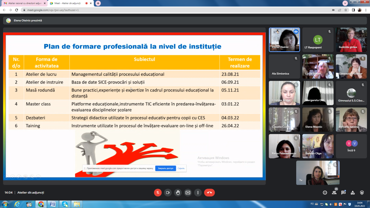Open the present screen option

coord(188,192)
